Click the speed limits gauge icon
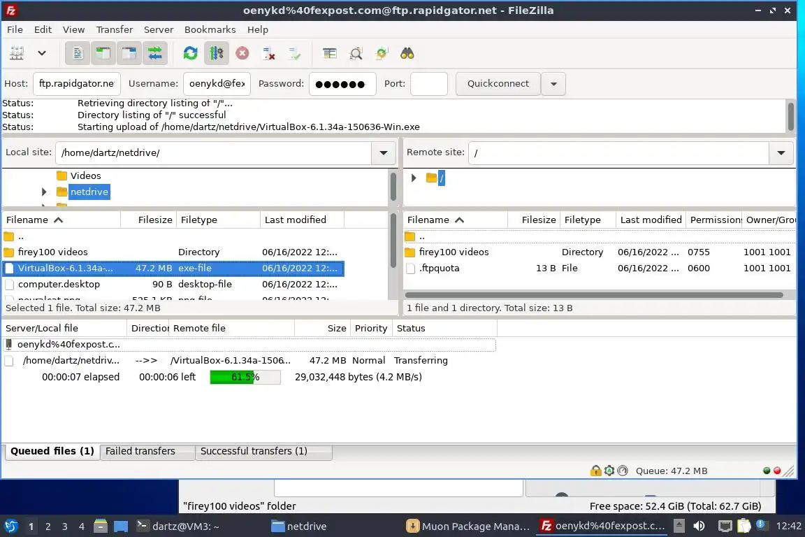 [x=623, y=471]
